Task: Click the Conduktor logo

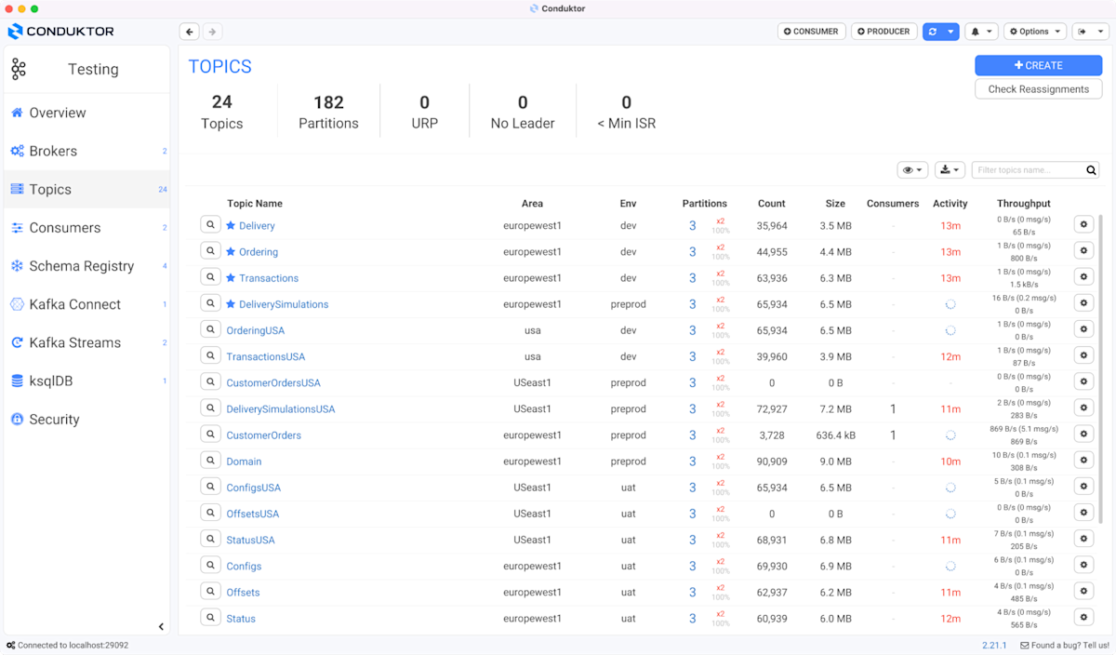Action: point(60,32)
